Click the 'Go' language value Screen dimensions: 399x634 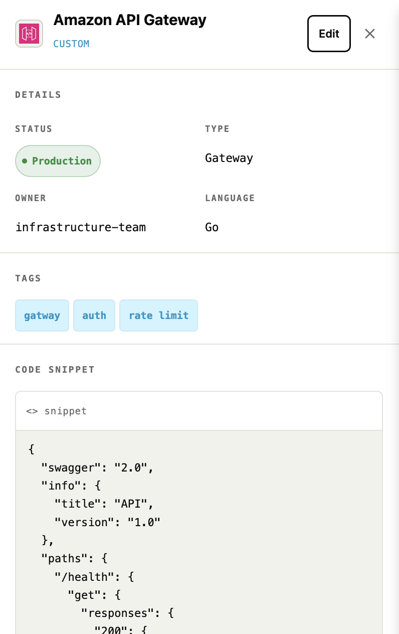[212, 227]
